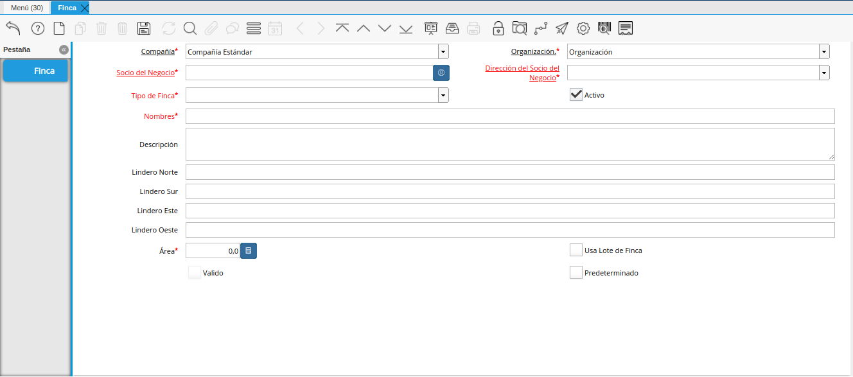Viewport: 853px width, 377px height.
Task: Switch to the Menú (30) tab
Action: click(26, 8)
